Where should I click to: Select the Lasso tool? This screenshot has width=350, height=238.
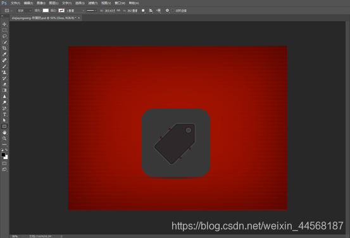tap(4, 36)
